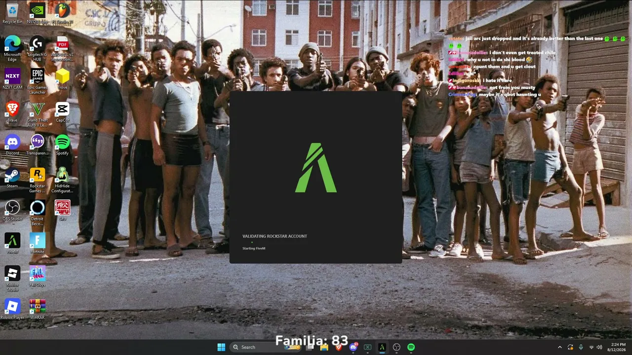Open the Spotify desktop shortcut
This screenshot has width=632, height=355.
pyautogui.click(x=62, y=145)
